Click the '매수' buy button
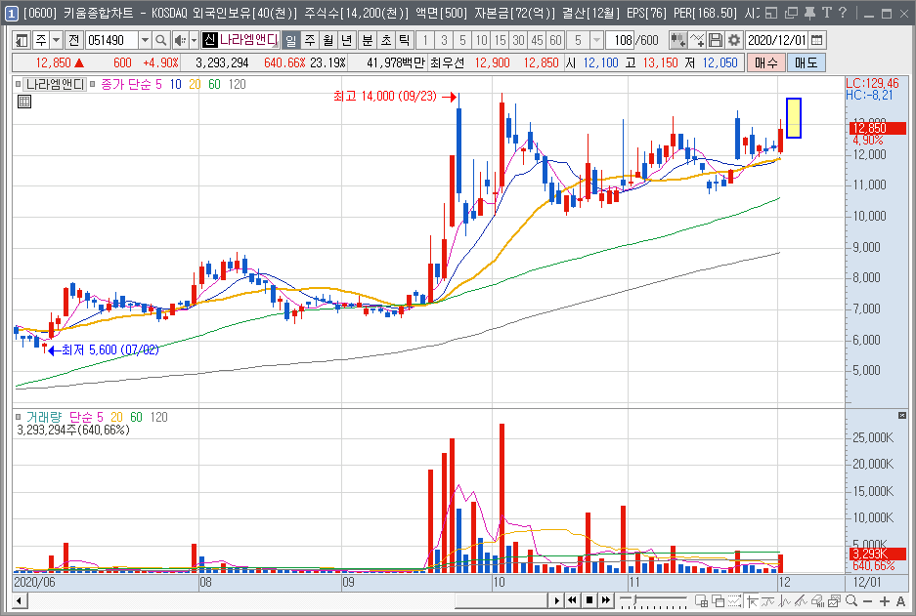916x616 pixels. point(765,62)
